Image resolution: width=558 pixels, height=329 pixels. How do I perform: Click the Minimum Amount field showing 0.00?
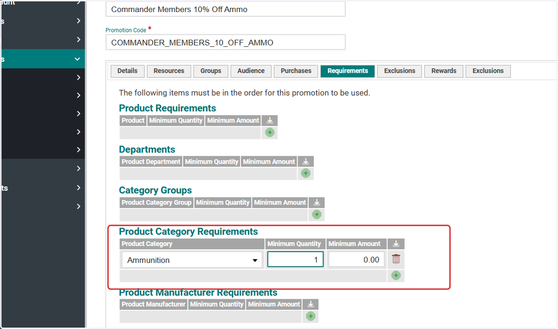point(357,260)
